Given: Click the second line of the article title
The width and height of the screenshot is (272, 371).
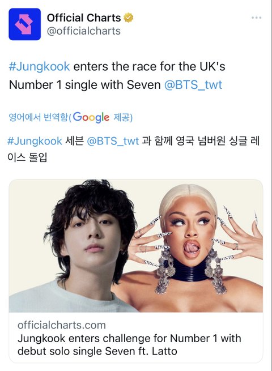Looking at the screenshot, I should pyautogui.click(x=97, y=351).
